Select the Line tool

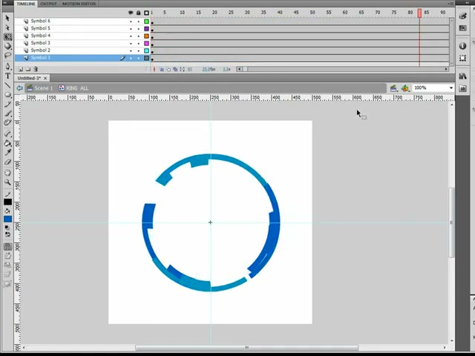(x=7, y=85)
